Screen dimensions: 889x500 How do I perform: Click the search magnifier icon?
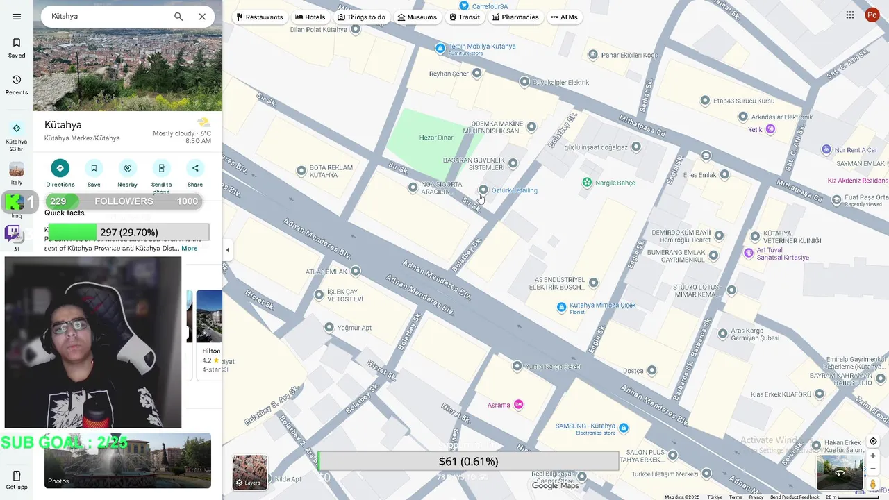[x=178, y=17]
